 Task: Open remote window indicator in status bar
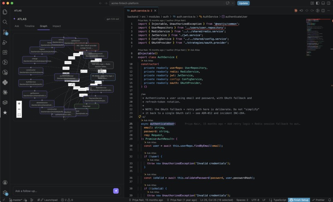[4, 200]
